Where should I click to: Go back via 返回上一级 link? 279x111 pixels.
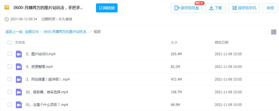(x=14, y=32)
